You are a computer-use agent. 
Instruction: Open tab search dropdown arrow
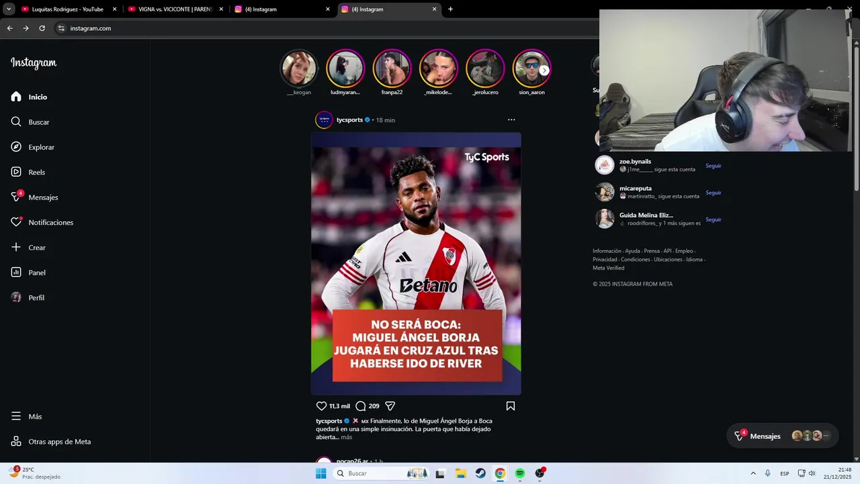click(x=9, y=9)
